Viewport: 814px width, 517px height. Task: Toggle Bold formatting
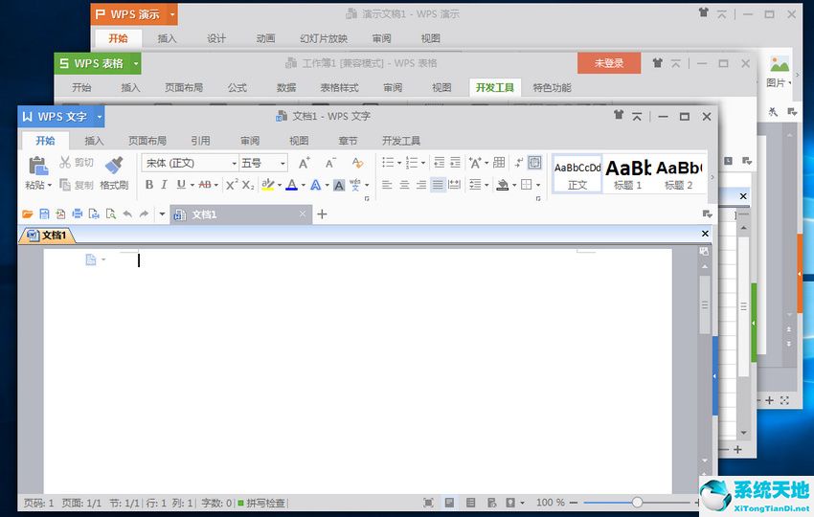tap(149, 185)
